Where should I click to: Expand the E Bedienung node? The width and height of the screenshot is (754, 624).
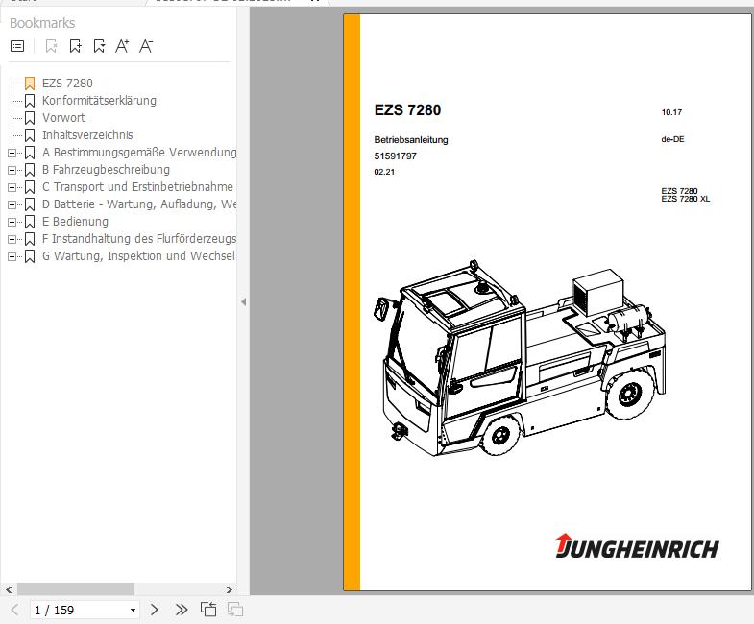coord(12,222)
